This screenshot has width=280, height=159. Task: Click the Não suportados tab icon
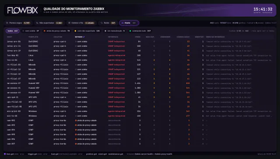click(x=37, y=23)
